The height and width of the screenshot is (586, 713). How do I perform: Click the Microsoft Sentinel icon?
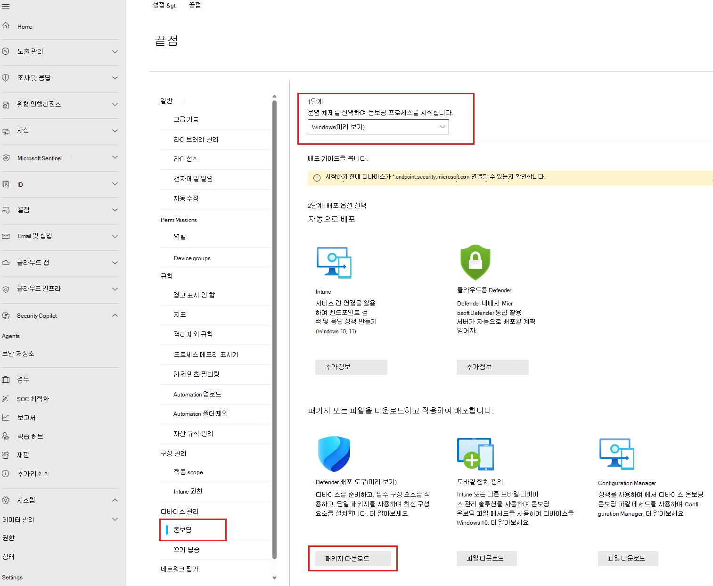(x=6, y=157)
